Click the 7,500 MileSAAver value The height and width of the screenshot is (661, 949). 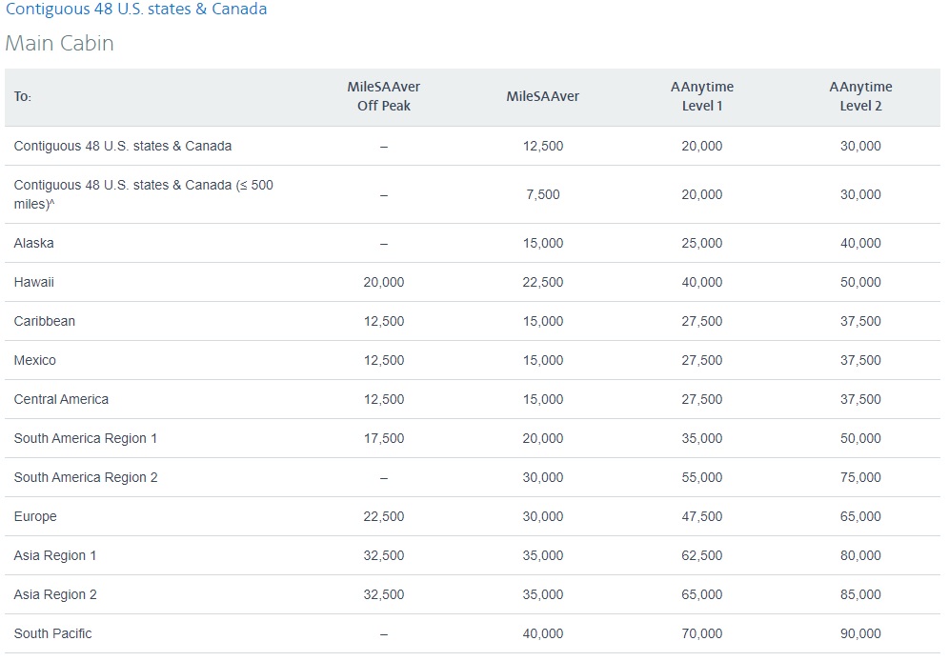[543, 194]
